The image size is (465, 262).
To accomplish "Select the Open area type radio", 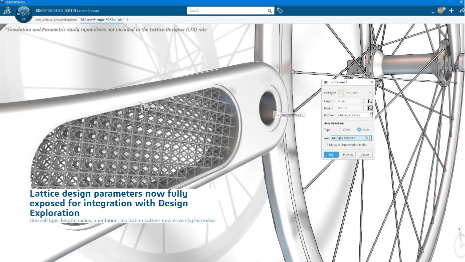I will click(x=359, y=130).
